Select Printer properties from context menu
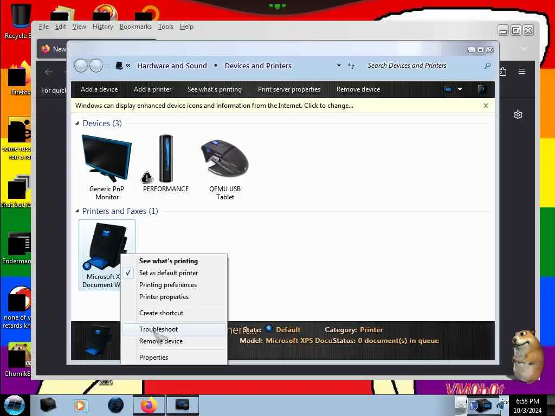555x416 pixels. [x=174, y=297]
